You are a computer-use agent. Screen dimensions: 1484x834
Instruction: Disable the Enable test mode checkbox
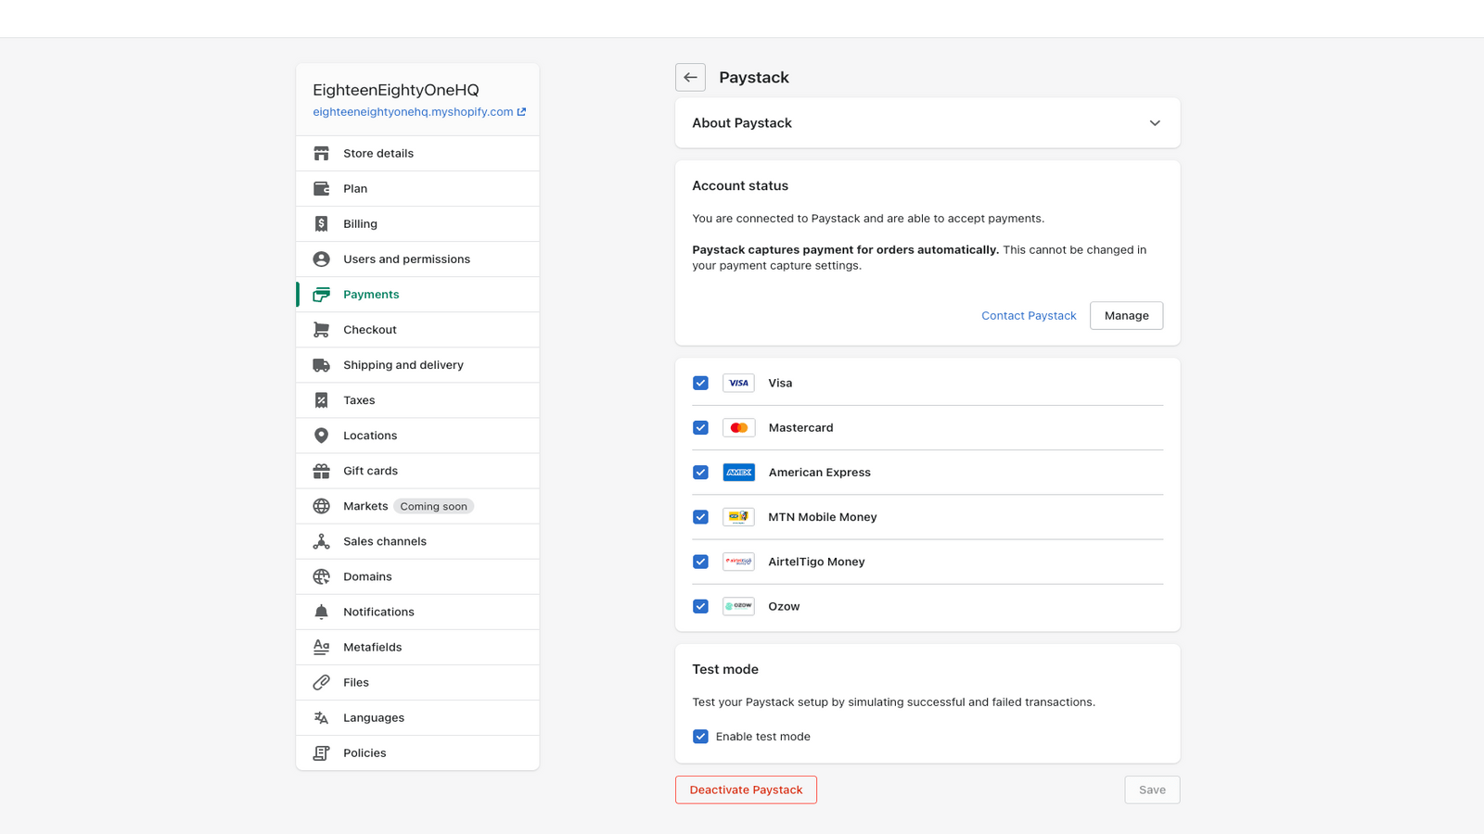(700, 737)
